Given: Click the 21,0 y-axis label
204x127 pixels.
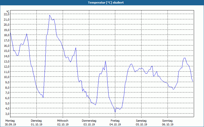Looking at the screenshot, I should point(7,20).
